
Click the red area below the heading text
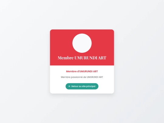coord(82,63)
